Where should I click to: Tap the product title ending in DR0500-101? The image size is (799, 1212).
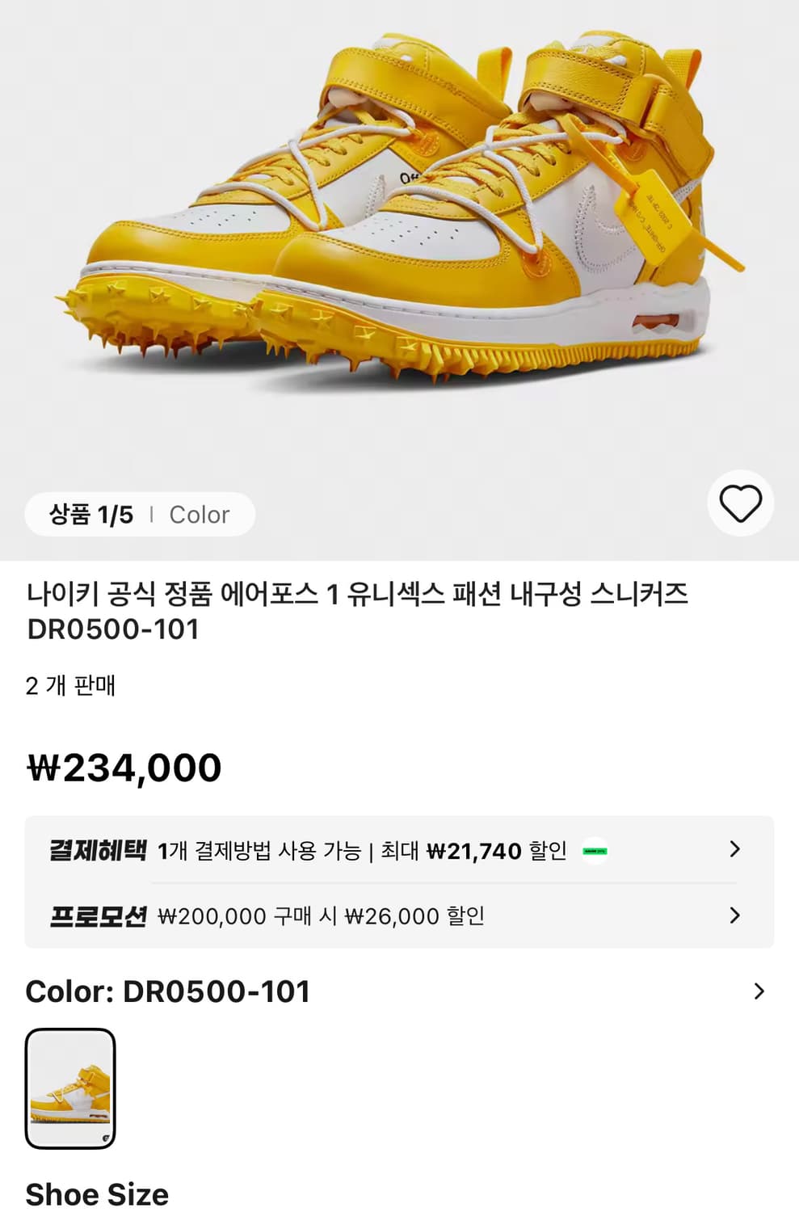pyautogui.click(x=357, y=612)
